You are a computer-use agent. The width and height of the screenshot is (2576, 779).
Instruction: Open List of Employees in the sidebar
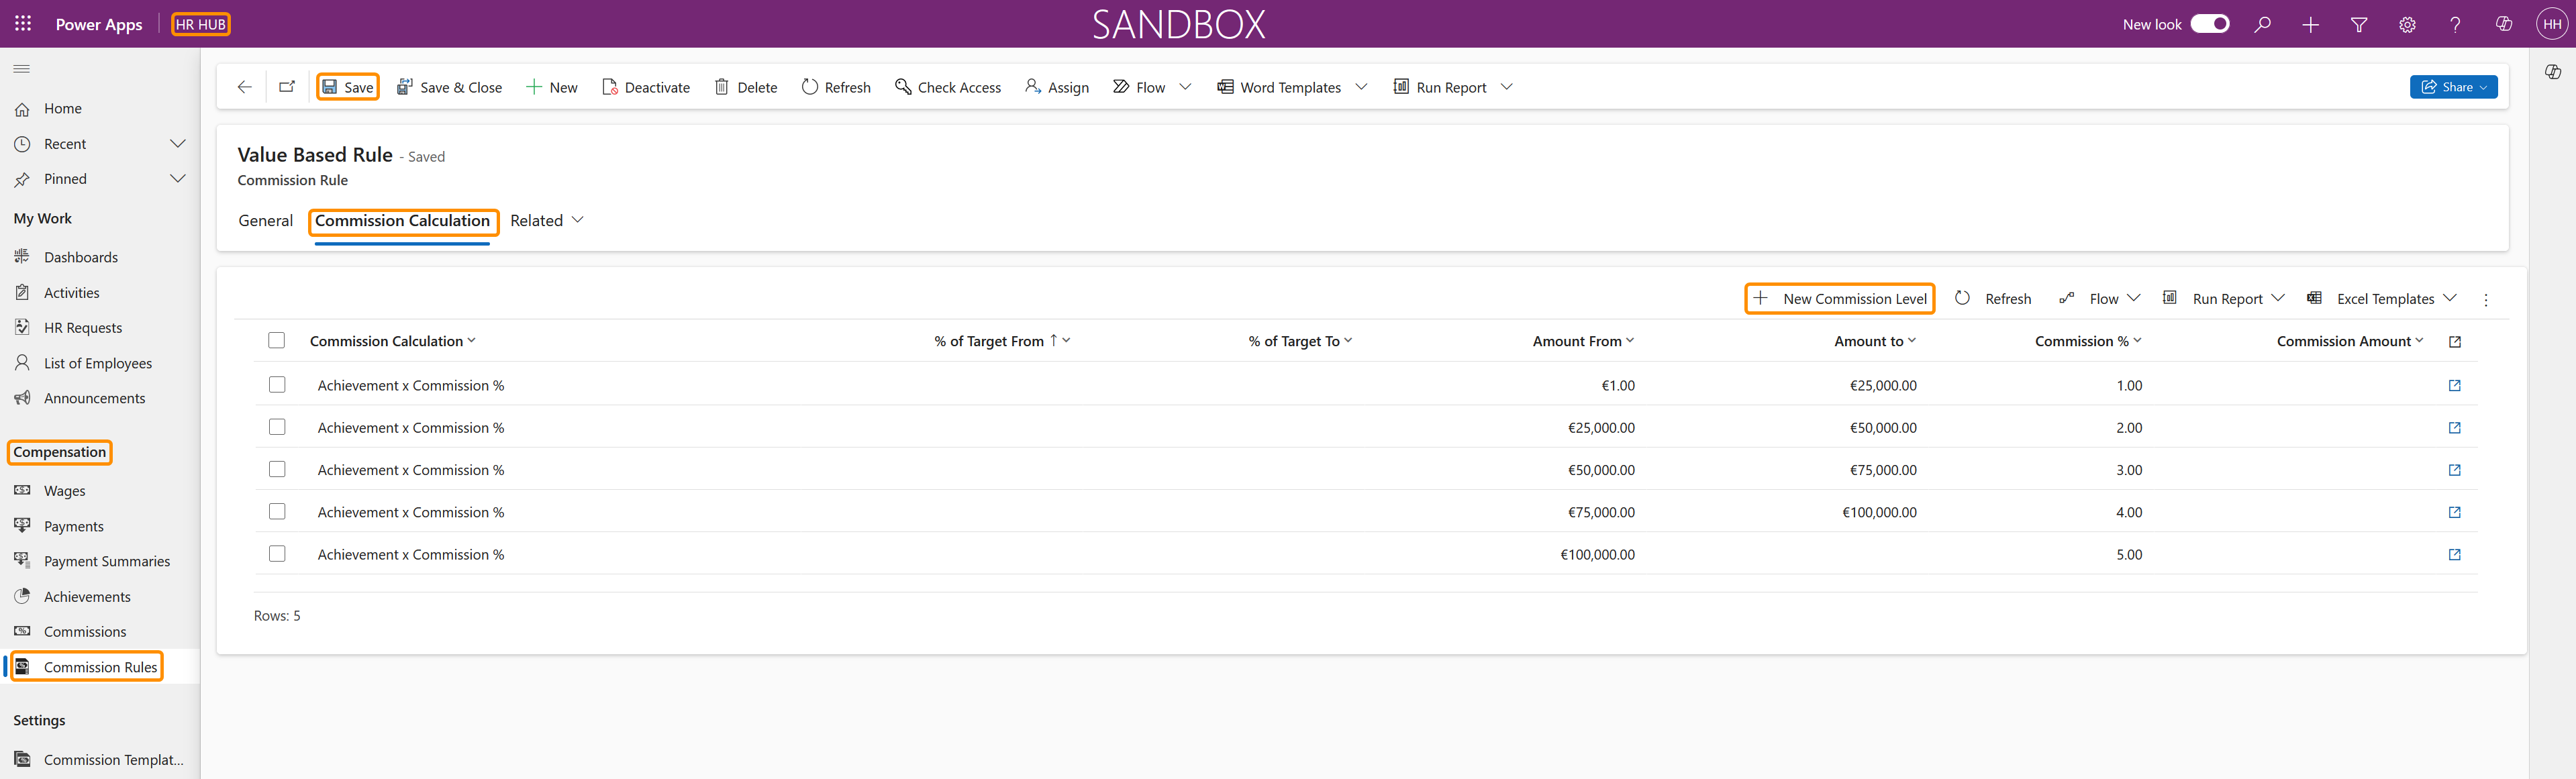(x=98, y=363)
